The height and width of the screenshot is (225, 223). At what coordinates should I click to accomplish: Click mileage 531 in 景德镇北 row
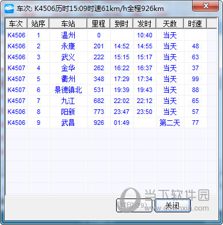(99, 90)
